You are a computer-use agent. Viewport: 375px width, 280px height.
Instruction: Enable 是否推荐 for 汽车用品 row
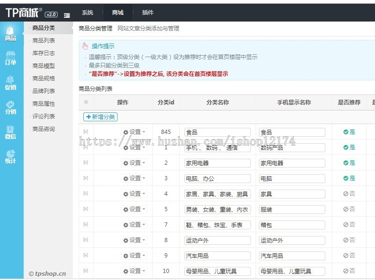(349, 255)
